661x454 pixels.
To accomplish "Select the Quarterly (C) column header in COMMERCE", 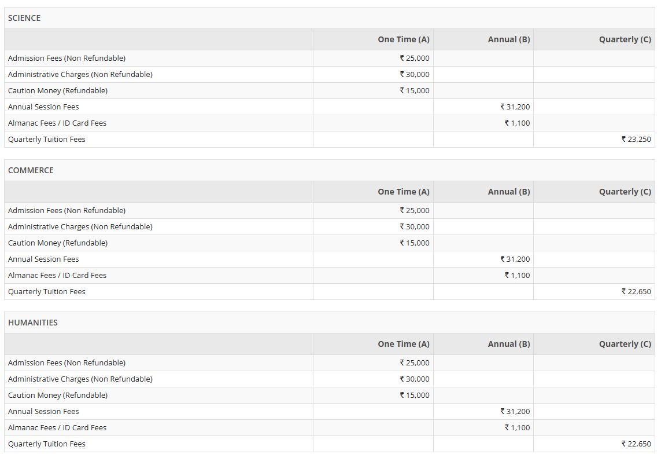I will tap(625, 192).
